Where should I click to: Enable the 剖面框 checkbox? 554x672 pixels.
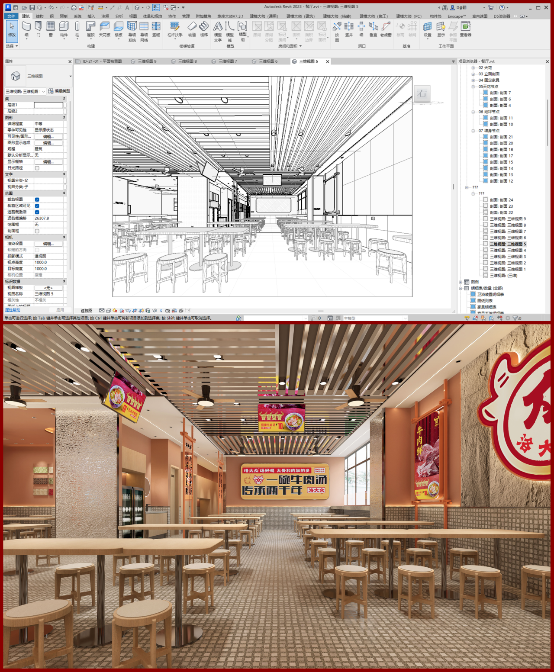(x=37, y=231)
